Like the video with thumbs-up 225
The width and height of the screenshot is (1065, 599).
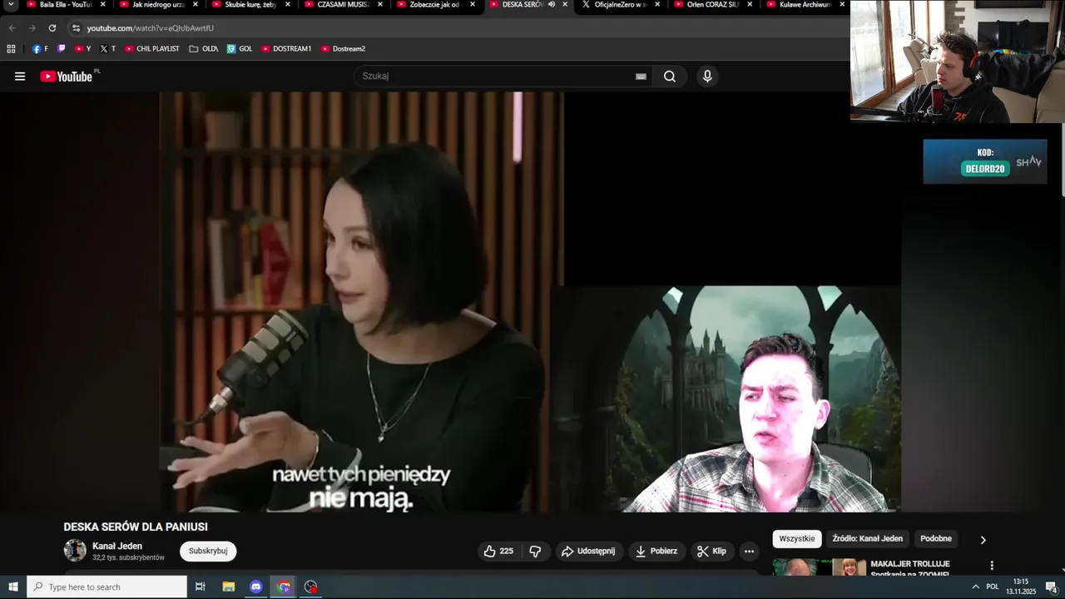pyautogui.click(x=498, y=552)
